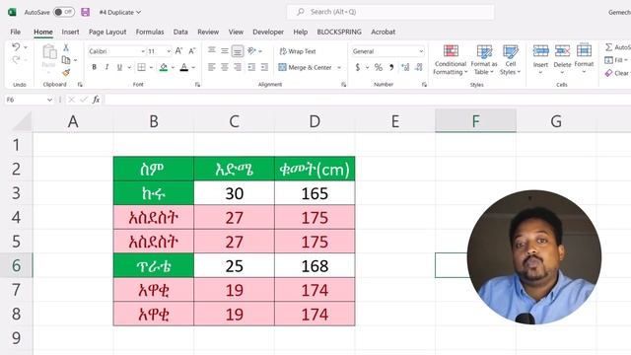Click the Middle Align icon

click(x=225, y=50)
